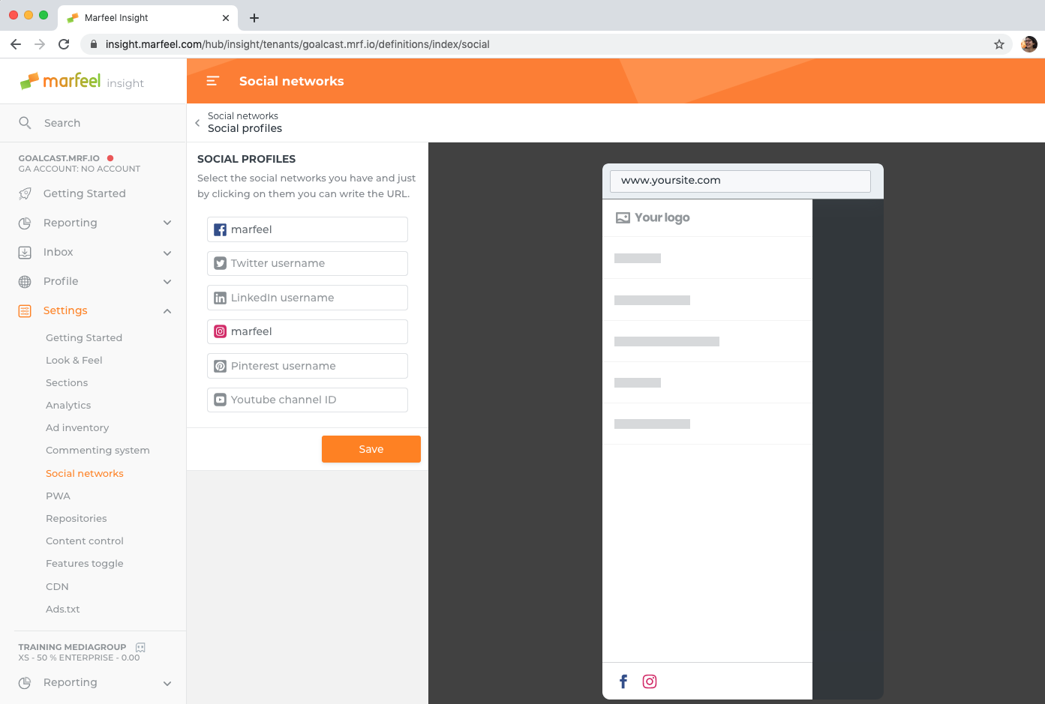Click the TRAINING MEDIAGROUP account label
The width and height of the screenshot is (1045, 704).
[72, 647]
